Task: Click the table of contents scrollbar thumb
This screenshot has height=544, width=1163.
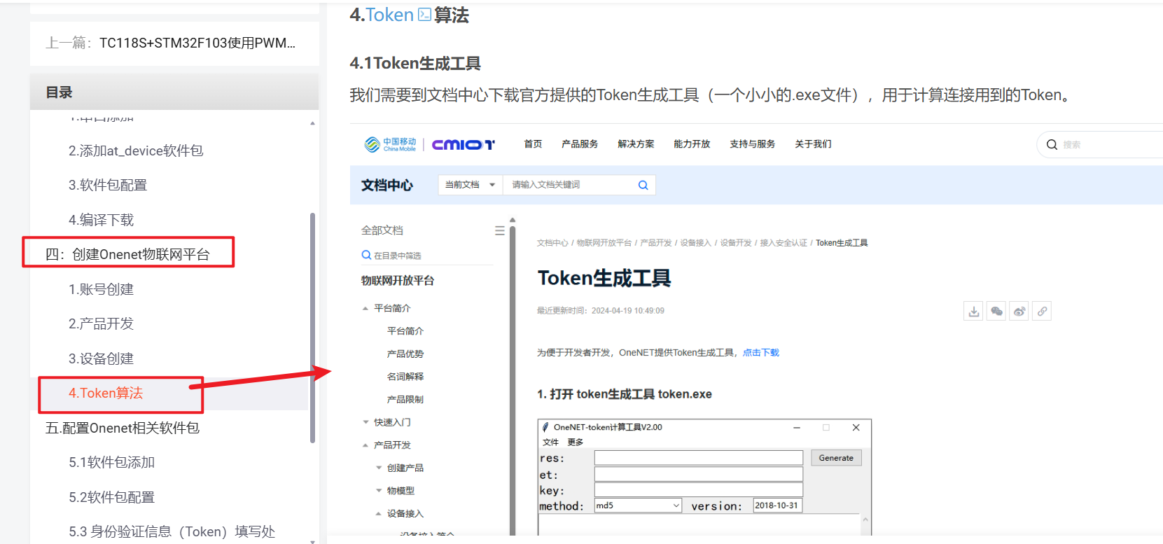Action: click(x=312, y=328)
